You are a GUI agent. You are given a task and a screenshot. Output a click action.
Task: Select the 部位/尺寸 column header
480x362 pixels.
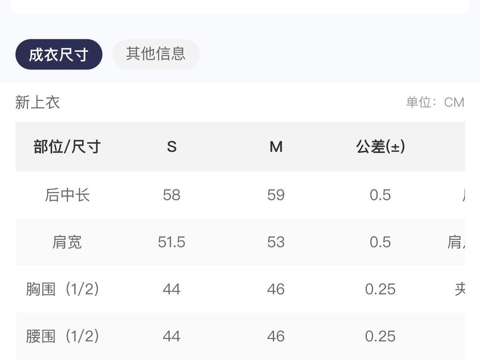[67, 147]
